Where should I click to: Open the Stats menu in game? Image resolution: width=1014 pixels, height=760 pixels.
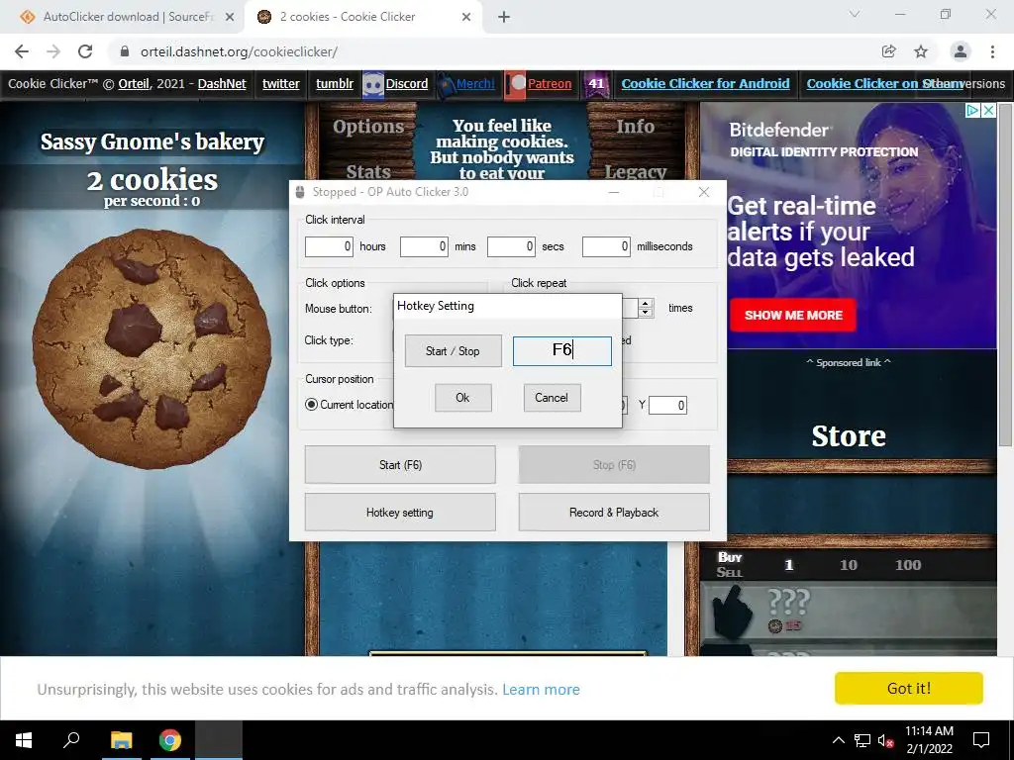pyautogui.click(x=368, y=171)
